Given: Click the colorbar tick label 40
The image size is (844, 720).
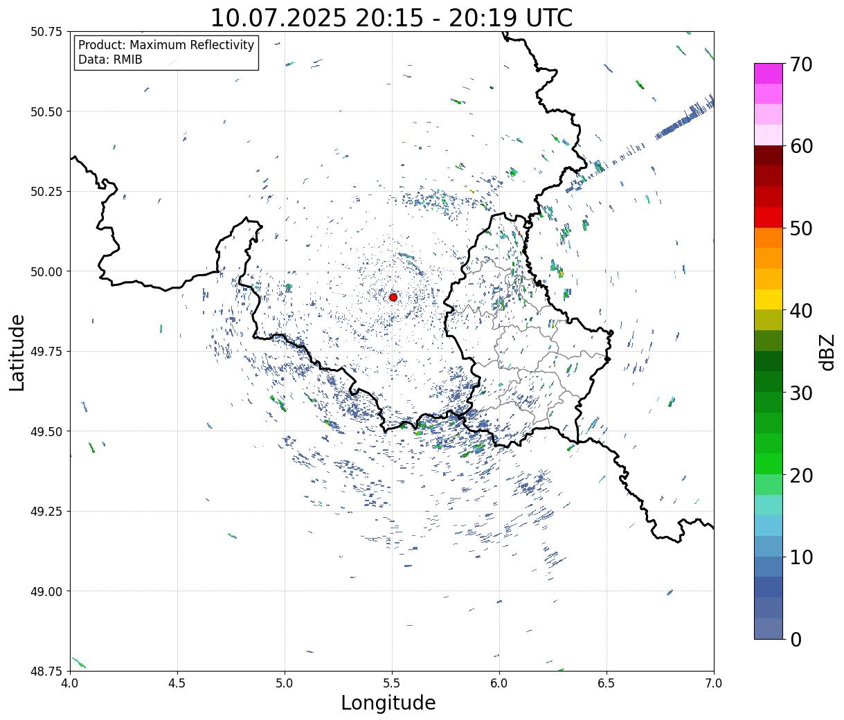Looking at the screenshot, I should [801, 310].
